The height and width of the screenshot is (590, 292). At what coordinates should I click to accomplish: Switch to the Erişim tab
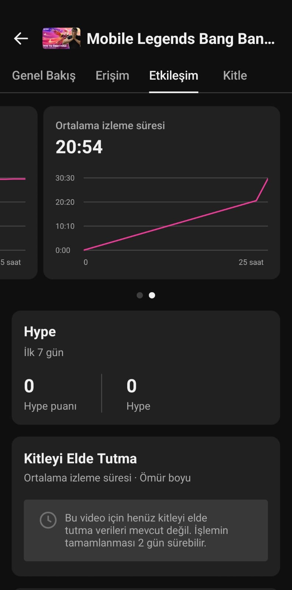(x=112, y=76)
